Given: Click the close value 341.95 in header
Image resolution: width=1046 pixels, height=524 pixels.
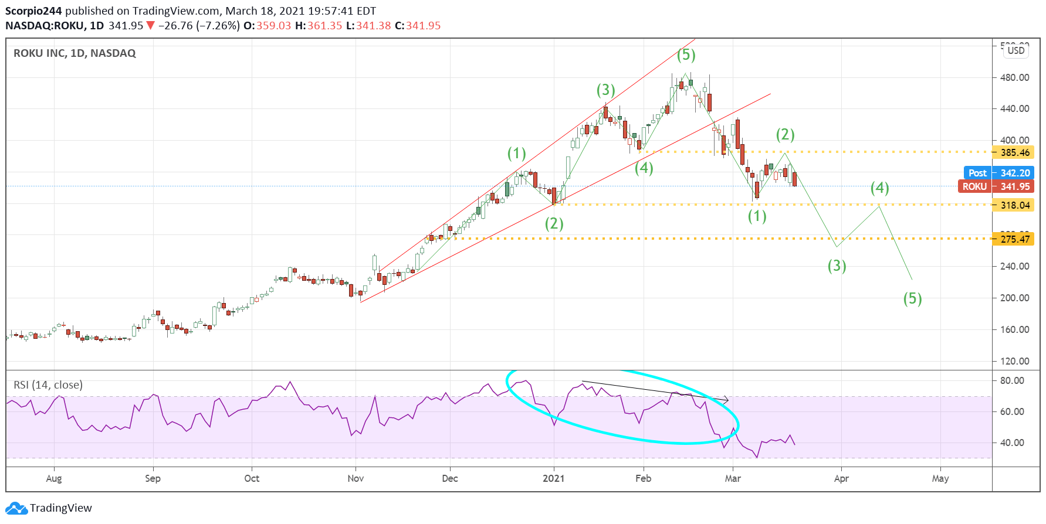Looking at the screenshot, I should click(423, 26).
